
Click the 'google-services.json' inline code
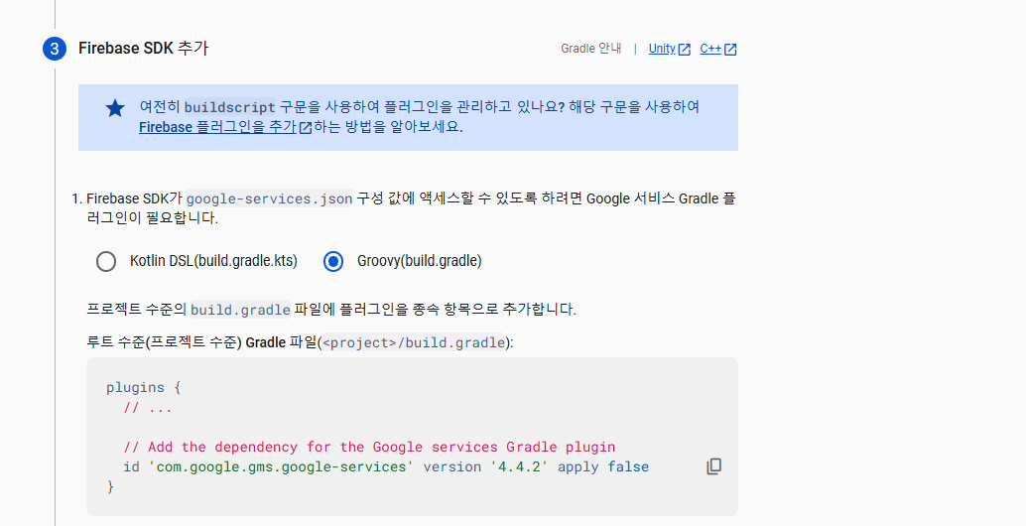(x=269, y=198)
